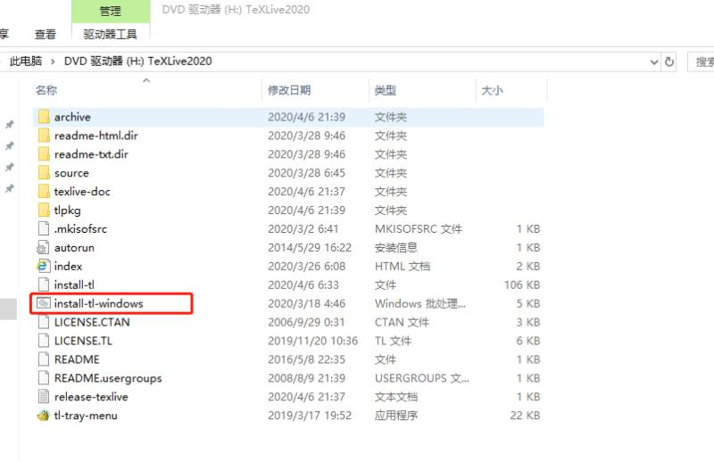The width and height of the screenshot is (714, 462).
Task: Click the release-texlive text document icon
Action: [44, 397]
